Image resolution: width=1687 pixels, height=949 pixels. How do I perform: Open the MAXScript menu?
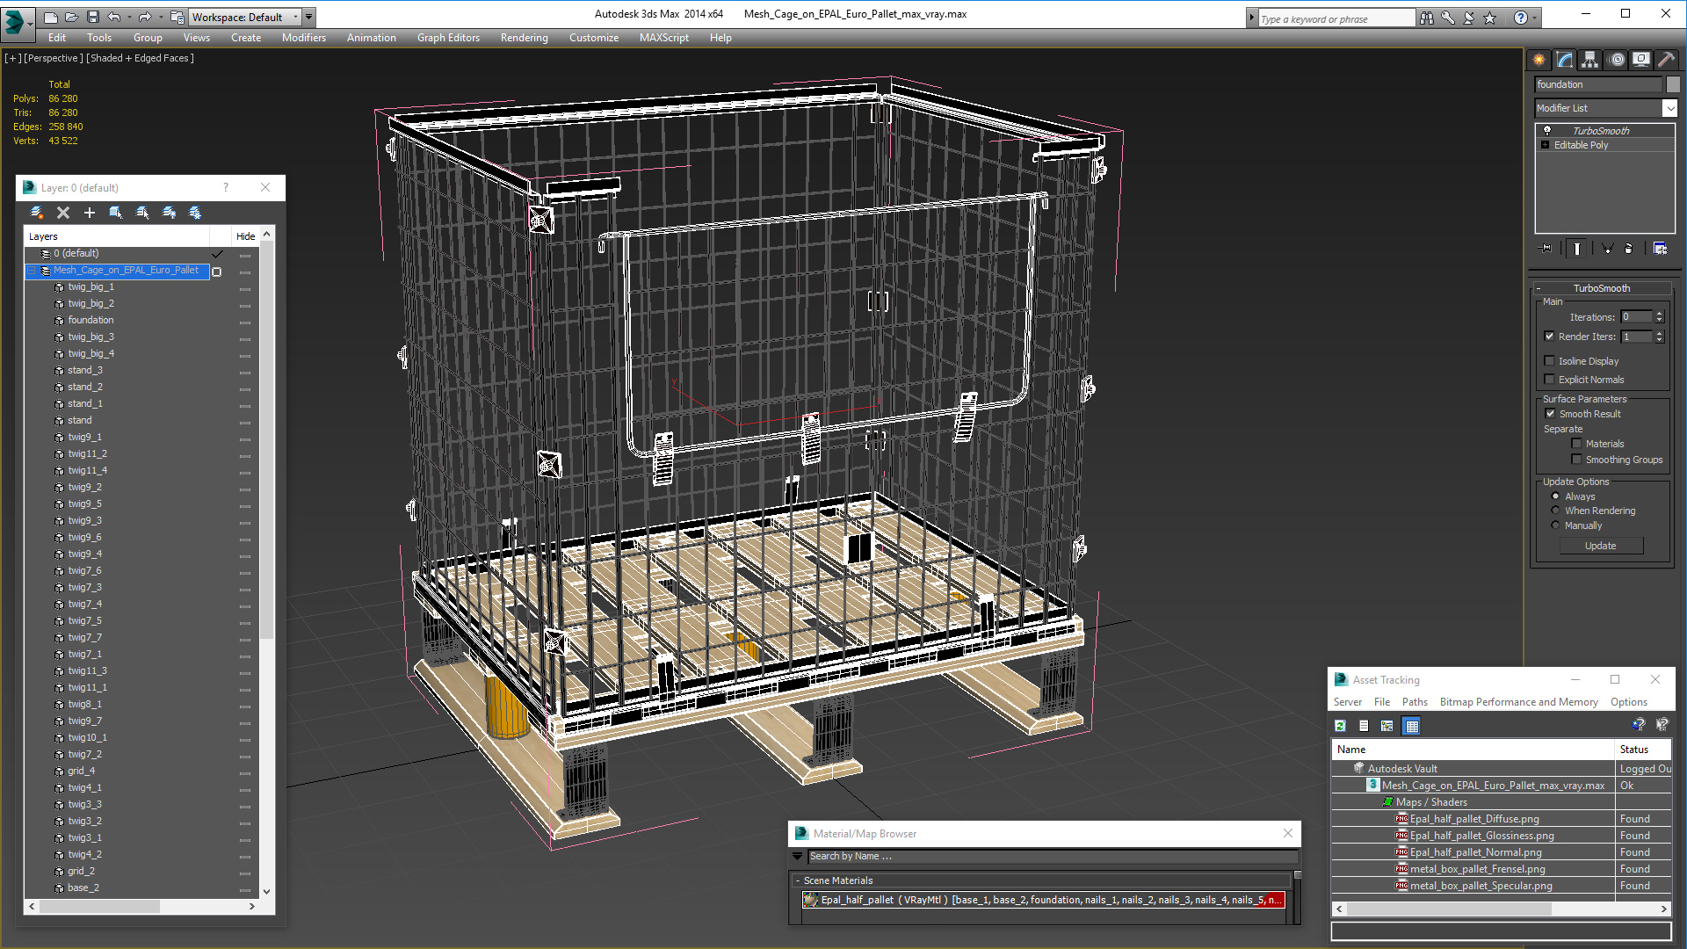pos(663,38)
